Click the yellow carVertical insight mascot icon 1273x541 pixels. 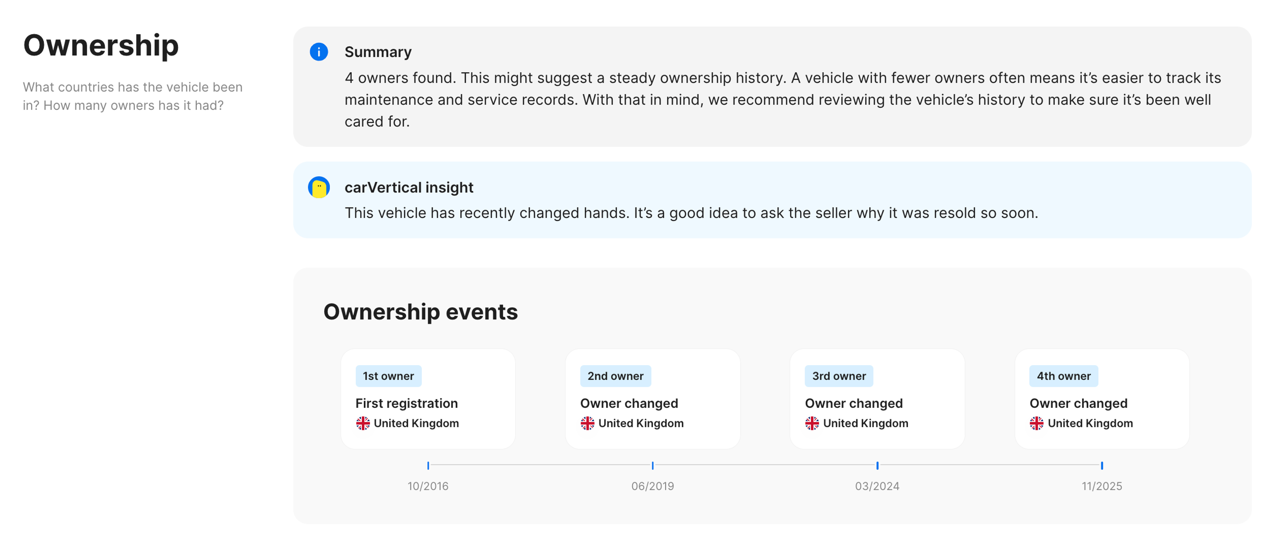[319, 187]
